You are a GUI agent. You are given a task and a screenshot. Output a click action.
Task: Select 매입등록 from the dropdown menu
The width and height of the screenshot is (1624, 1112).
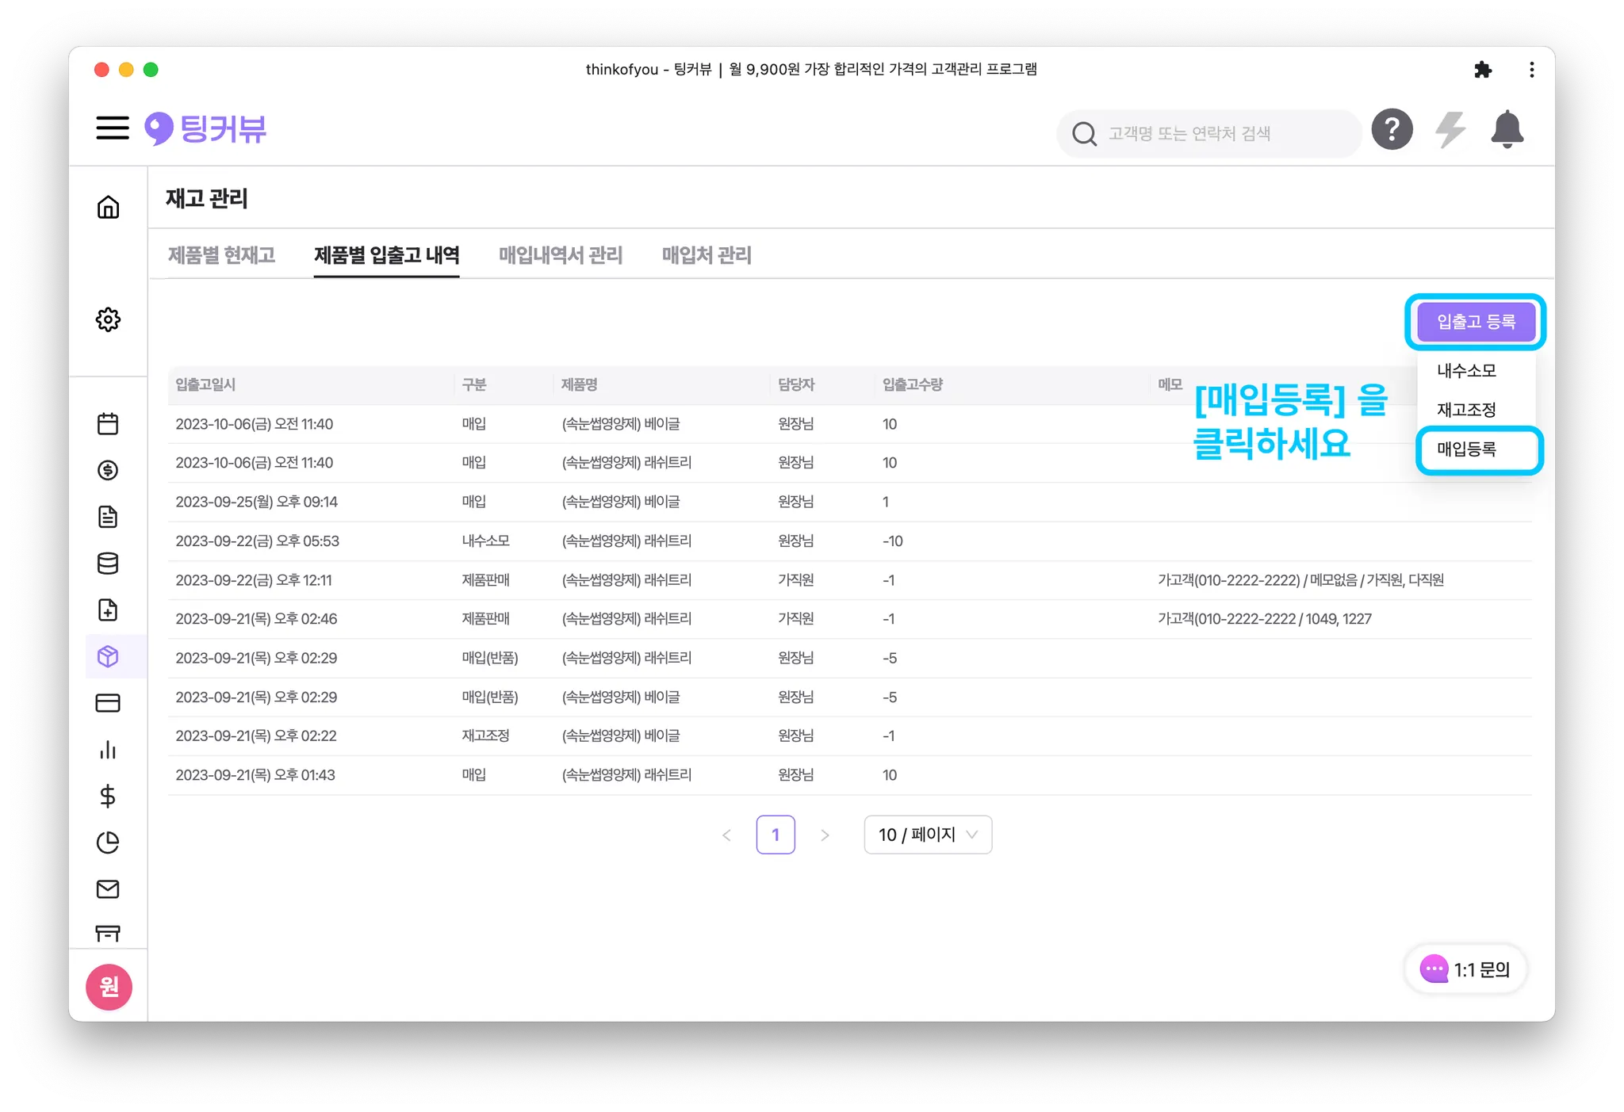[1467, 449]
